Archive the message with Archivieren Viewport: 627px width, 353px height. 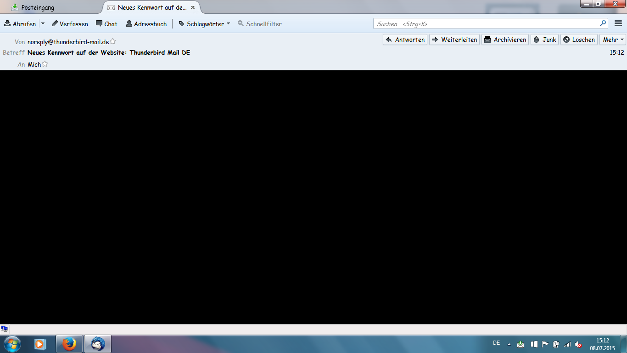click(505, 40)
